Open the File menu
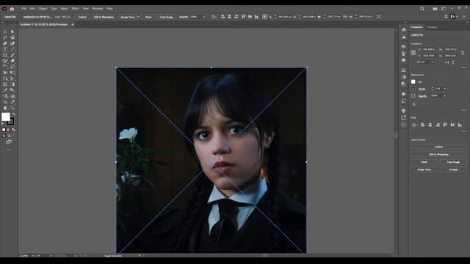 click(x=24, y=9)
